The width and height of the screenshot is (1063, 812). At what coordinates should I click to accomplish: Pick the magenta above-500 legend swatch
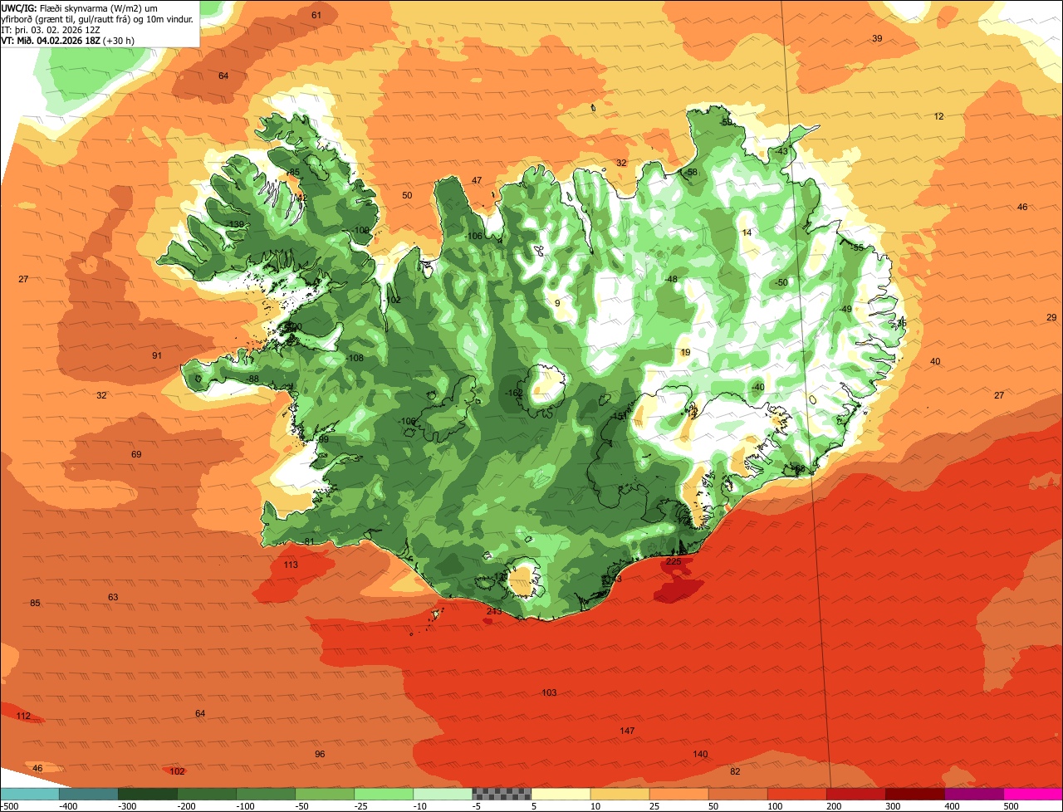coord(1034,794)
